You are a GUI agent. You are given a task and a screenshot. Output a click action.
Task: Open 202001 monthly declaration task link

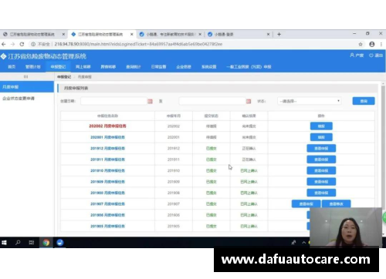(107, 137)
